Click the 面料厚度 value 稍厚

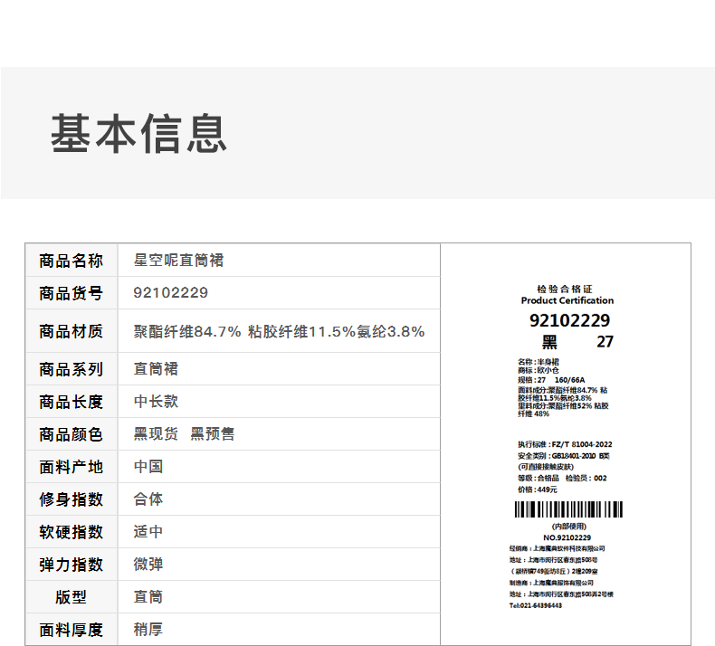[148, 630]
